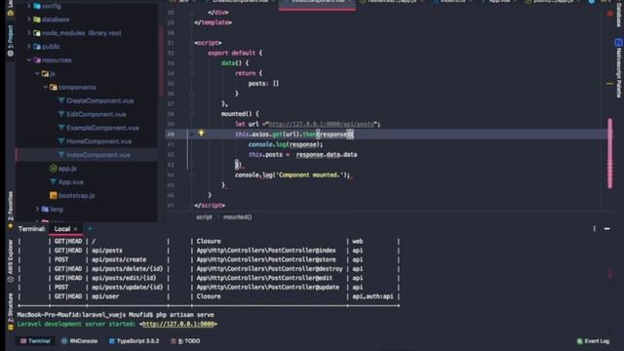The image size is (624, 351).
Task: Open EditComponent.vue in project tree
Action: click(x=96, y=114)
